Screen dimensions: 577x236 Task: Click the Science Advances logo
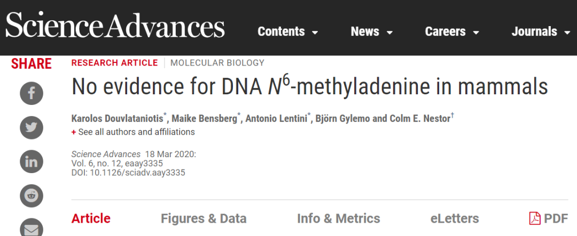115,27
